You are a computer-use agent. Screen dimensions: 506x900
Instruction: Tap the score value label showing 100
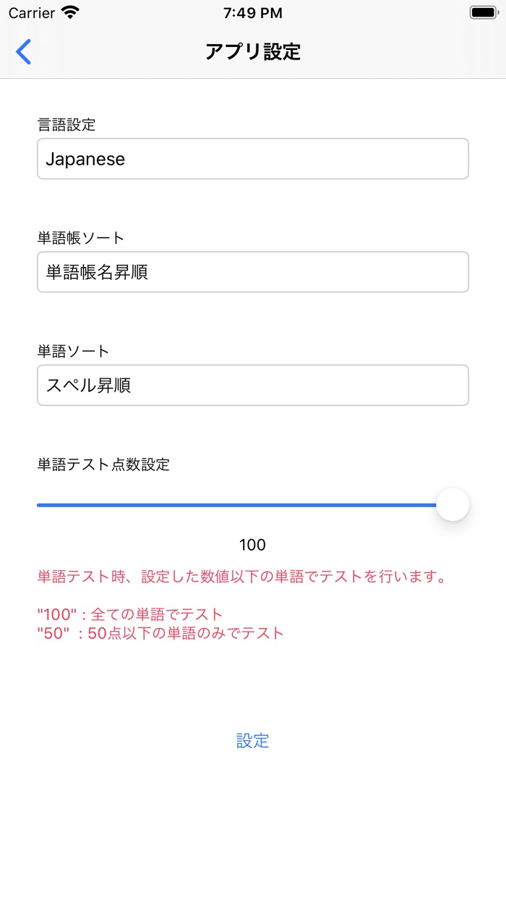pos(253,545)
